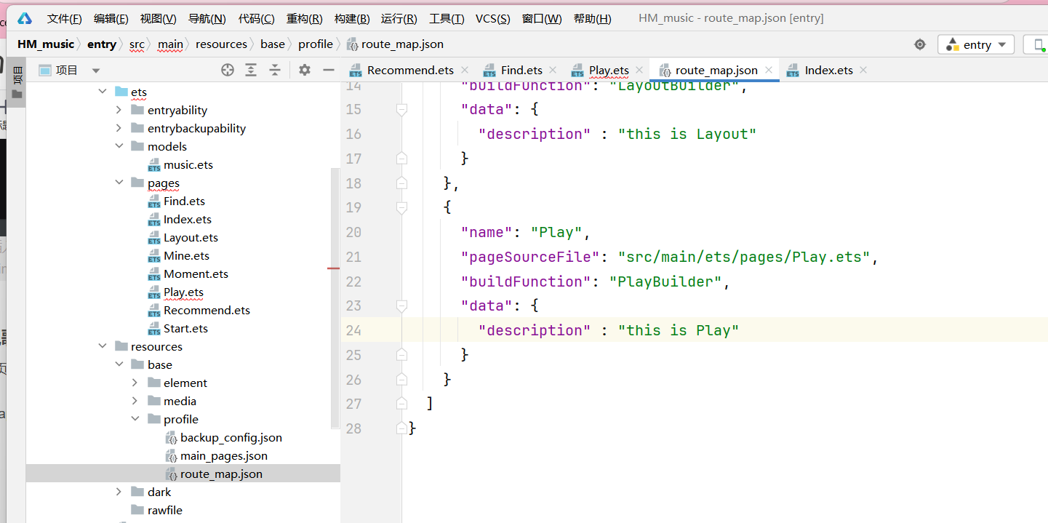The width and height of the screenshot is (1048, 523).
Task: Click profile in the breadcrumb path
Action: [316, 44]
